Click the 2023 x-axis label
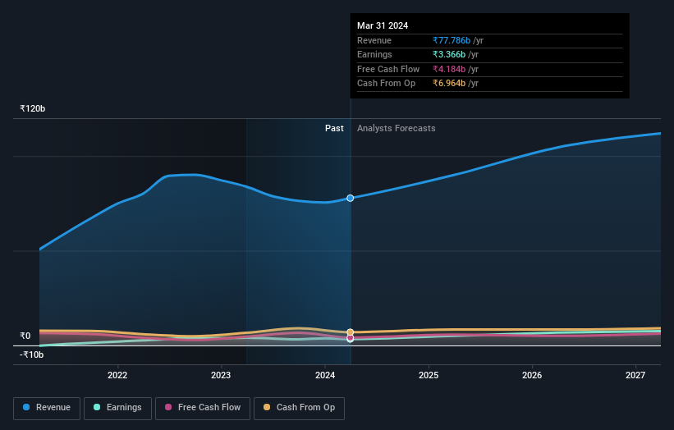This screenshot has width=674, height=430. coord(221,375)
